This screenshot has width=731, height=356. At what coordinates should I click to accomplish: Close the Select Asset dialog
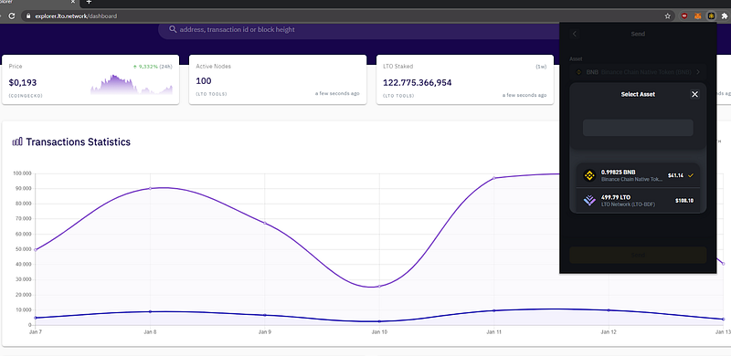coord(694,94)
